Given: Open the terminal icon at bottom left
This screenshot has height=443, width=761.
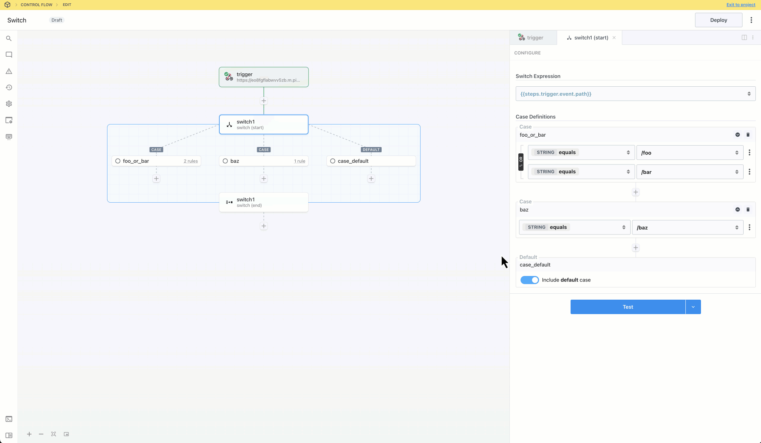Looking at the screenshot, I should 9,419.
